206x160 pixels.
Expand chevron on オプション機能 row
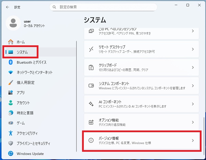[193, 122]
